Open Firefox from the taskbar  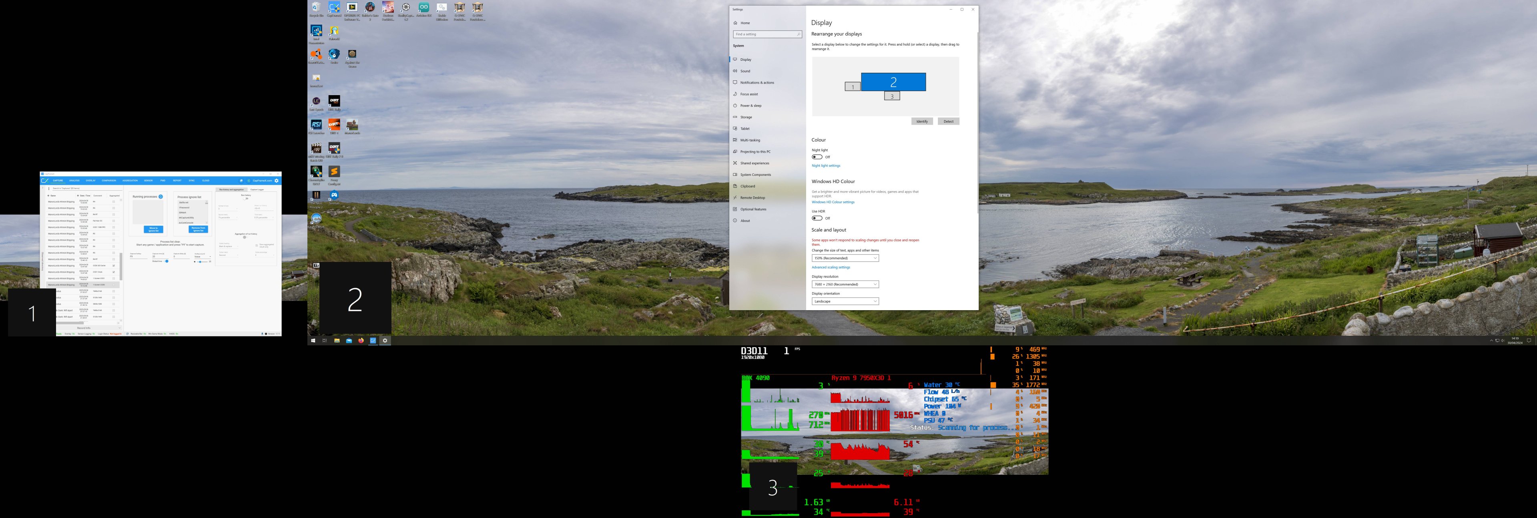point(360,341)
